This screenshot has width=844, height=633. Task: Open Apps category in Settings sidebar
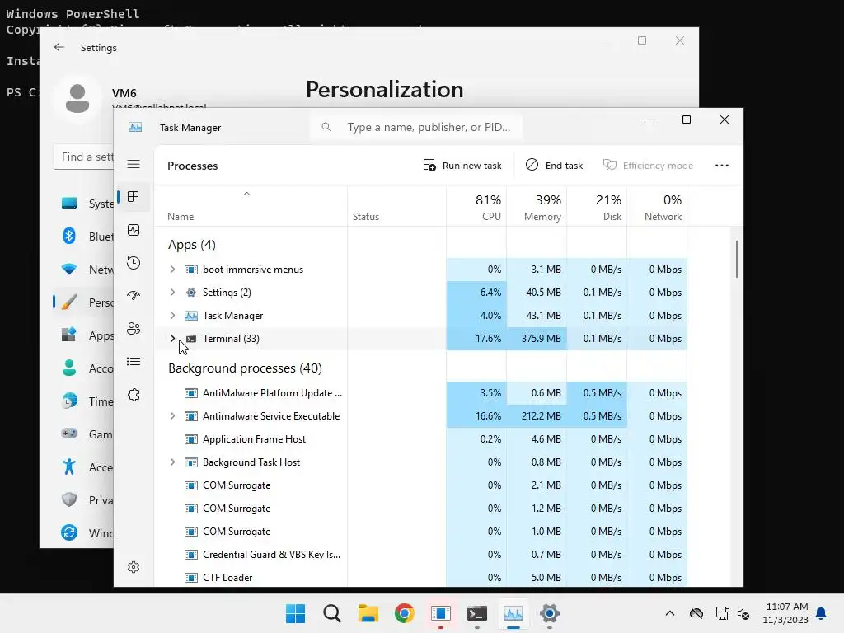[x=87, y=335]
